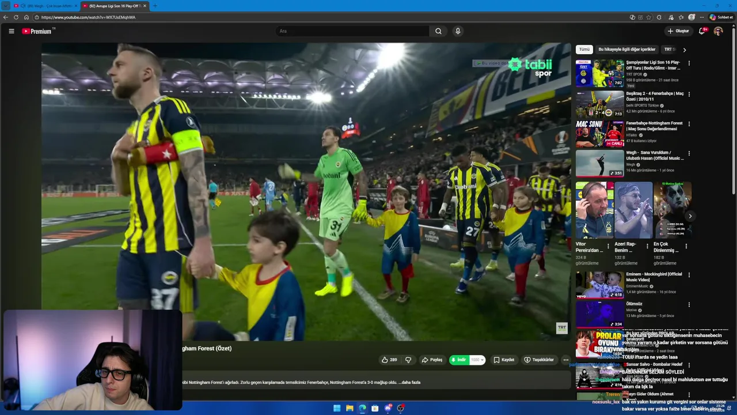Open options menu for Şampiyonlar Ligi video
This screenshot has width=737, height=415.
[689, 63]
